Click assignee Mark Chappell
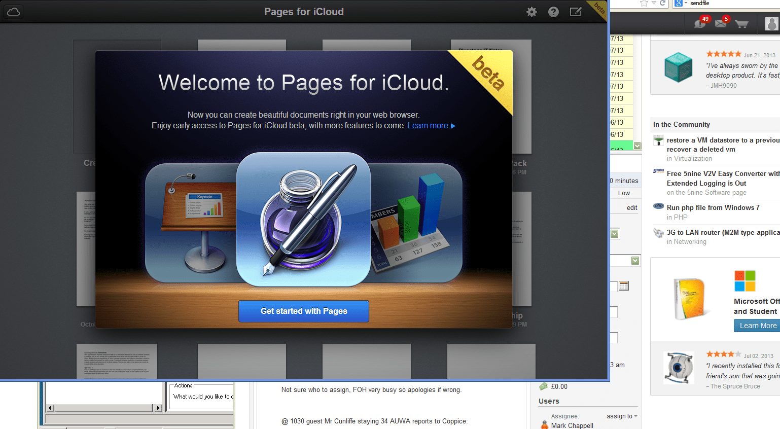The image size is (780, 429). coord(572,425)
